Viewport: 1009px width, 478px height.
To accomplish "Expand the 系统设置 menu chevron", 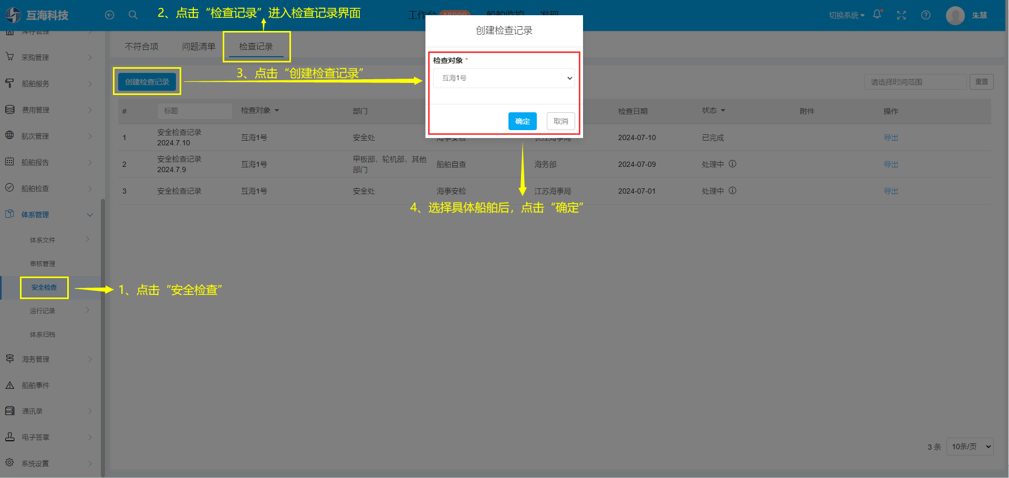I will coord(90,463).
